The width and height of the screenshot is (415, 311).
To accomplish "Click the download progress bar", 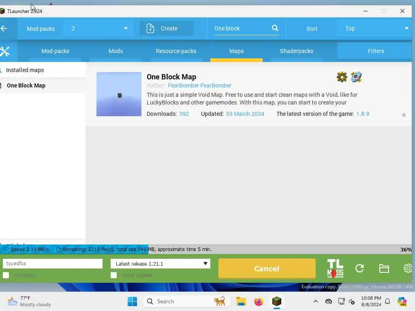I will tap(206, 249).
